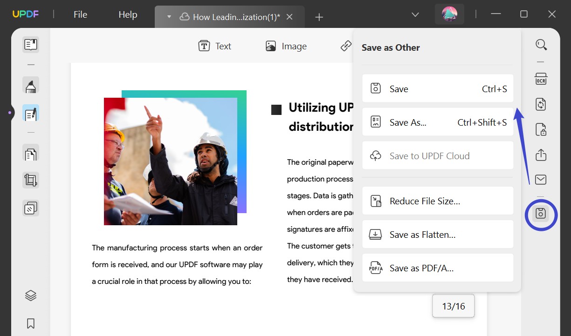This screenshot has width=571, height=336.
Task: Open the Help menu
Action: tap(127, 14)
